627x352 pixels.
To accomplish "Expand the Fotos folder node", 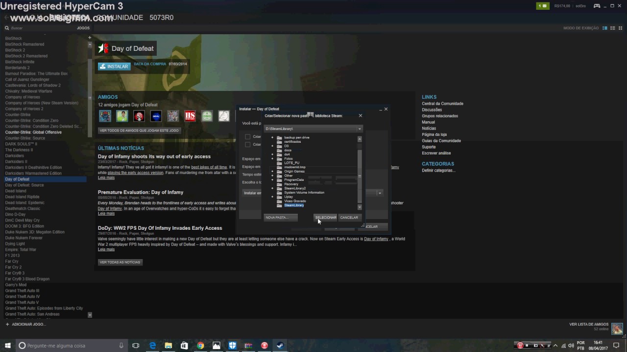I will (272, 158).
